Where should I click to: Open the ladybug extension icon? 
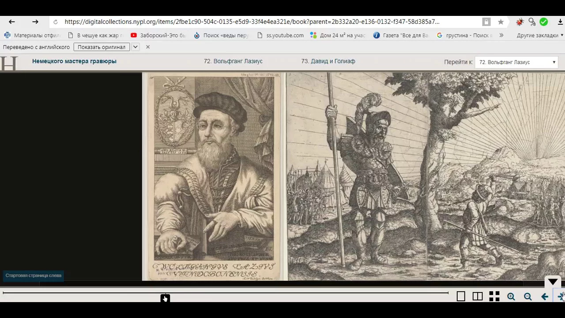[x=520, y=22]
